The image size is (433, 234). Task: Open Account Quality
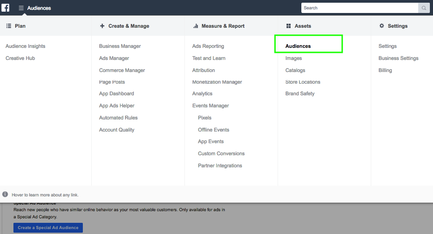[116, 130]
